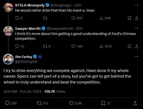The width and height of the screenshot is (143, 109).
Task: Share Sawyer Merritt's tweet
Action: [137, 46]
